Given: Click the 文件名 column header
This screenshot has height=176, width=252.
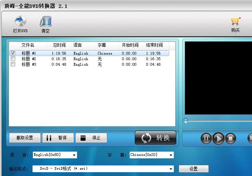Looking at the screenshot, I should tap(28, 45).
